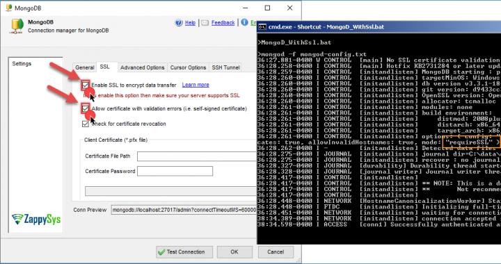Click the red SSL server support warning text

(x=161, y=95)
